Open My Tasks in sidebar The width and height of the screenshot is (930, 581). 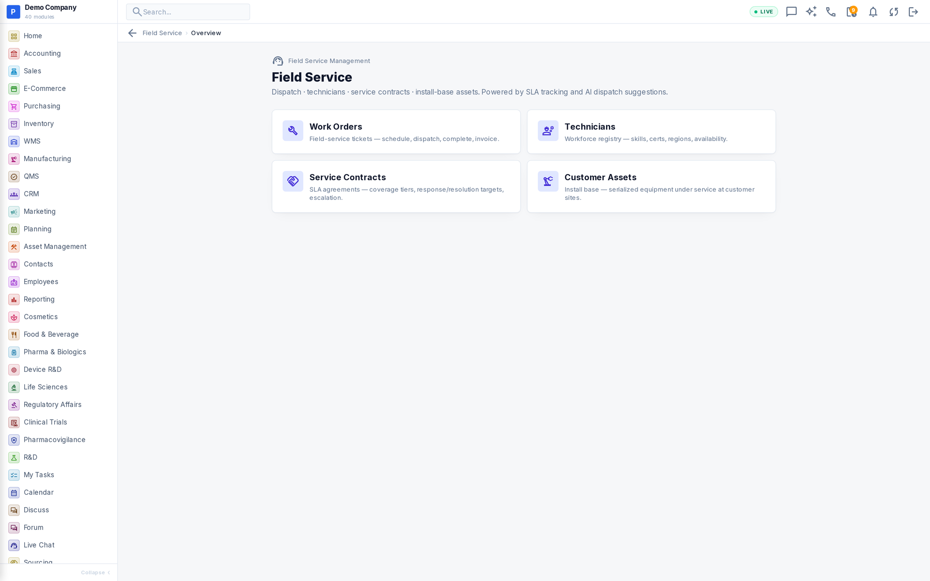[x=58, y=475]
